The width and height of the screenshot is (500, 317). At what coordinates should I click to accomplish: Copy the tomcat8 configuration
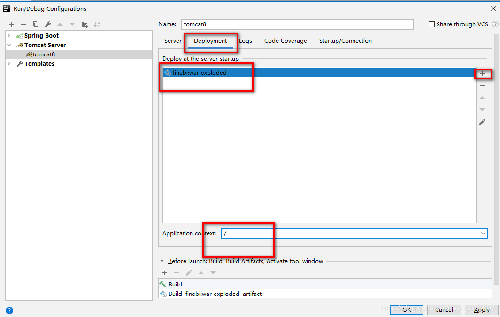click(x=35, y=24)
